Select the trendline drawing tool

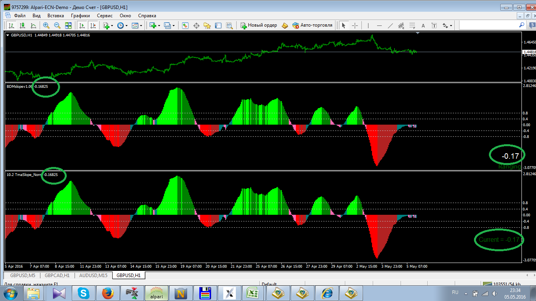click(x=390, y=25)
